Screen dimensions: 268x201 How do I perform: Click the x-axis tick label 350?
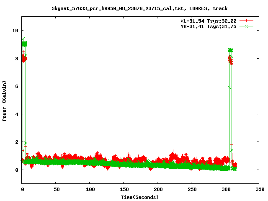260,189
